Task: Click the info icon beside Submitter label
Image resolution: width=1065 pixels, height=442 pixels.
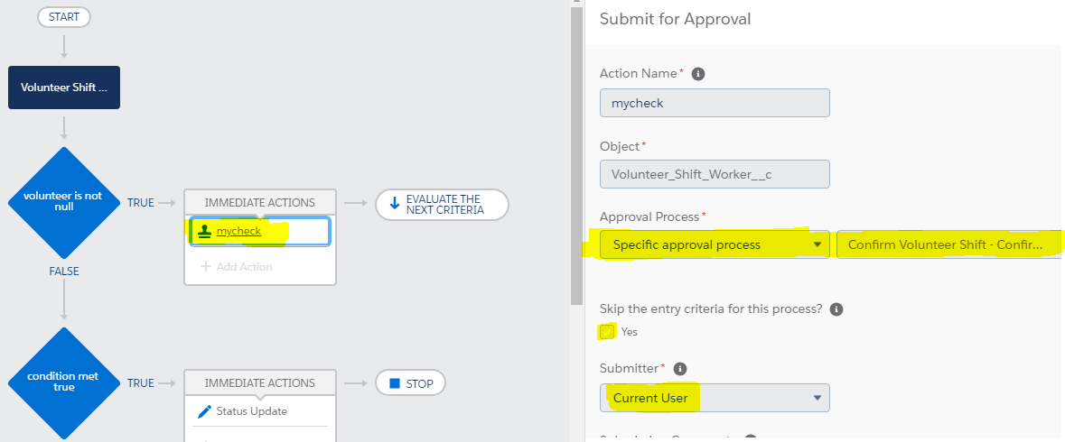Action: pos(680,369)
